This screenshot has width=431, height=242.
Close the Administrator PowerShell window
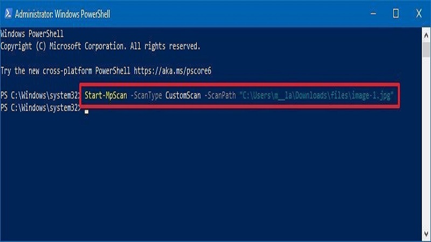[420, 13]
